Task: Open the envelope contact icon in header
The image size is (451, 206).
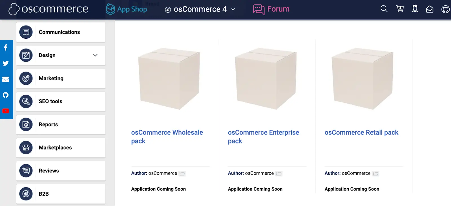Action: [x=430, y=9]
